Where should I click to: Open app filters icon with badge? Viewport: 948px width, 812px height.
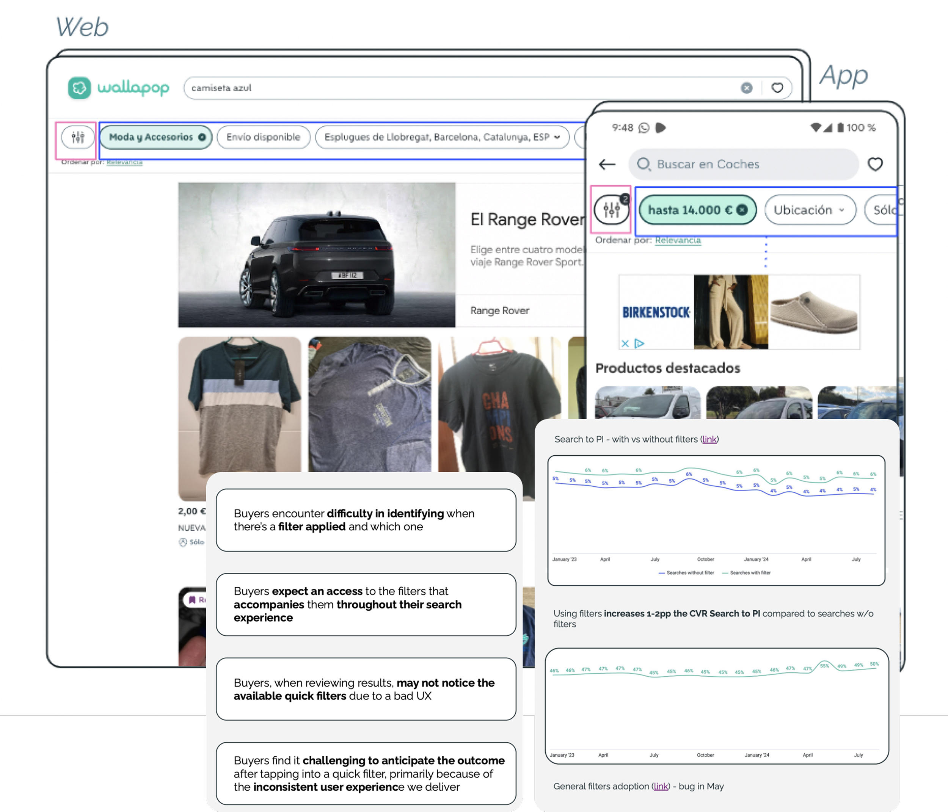tap(611, 210)
